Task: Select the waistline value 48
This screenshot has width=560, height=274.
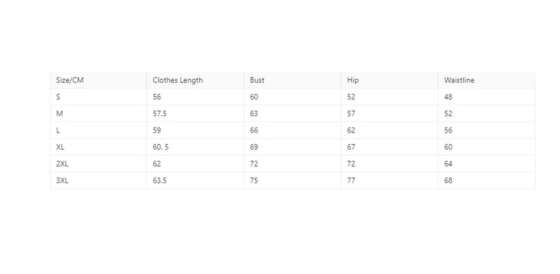Action: tap(448, 97)
